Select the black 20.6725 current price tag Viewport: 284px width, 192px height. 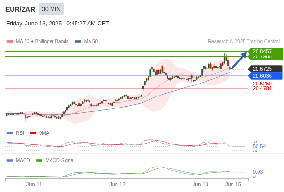pos(265,69)
